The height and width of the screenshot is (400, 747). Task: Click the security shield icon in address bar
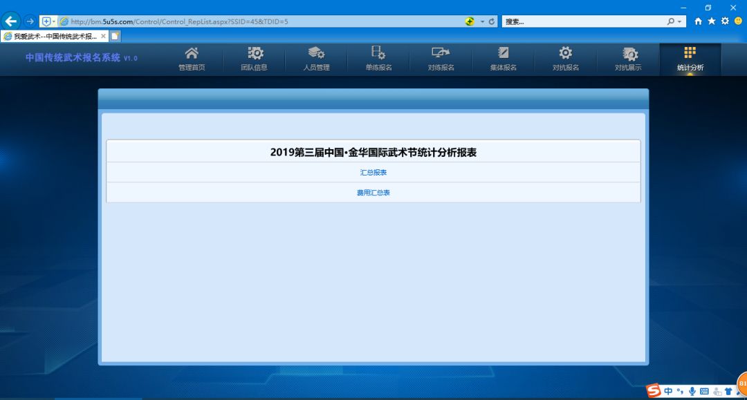pos(46,21)
